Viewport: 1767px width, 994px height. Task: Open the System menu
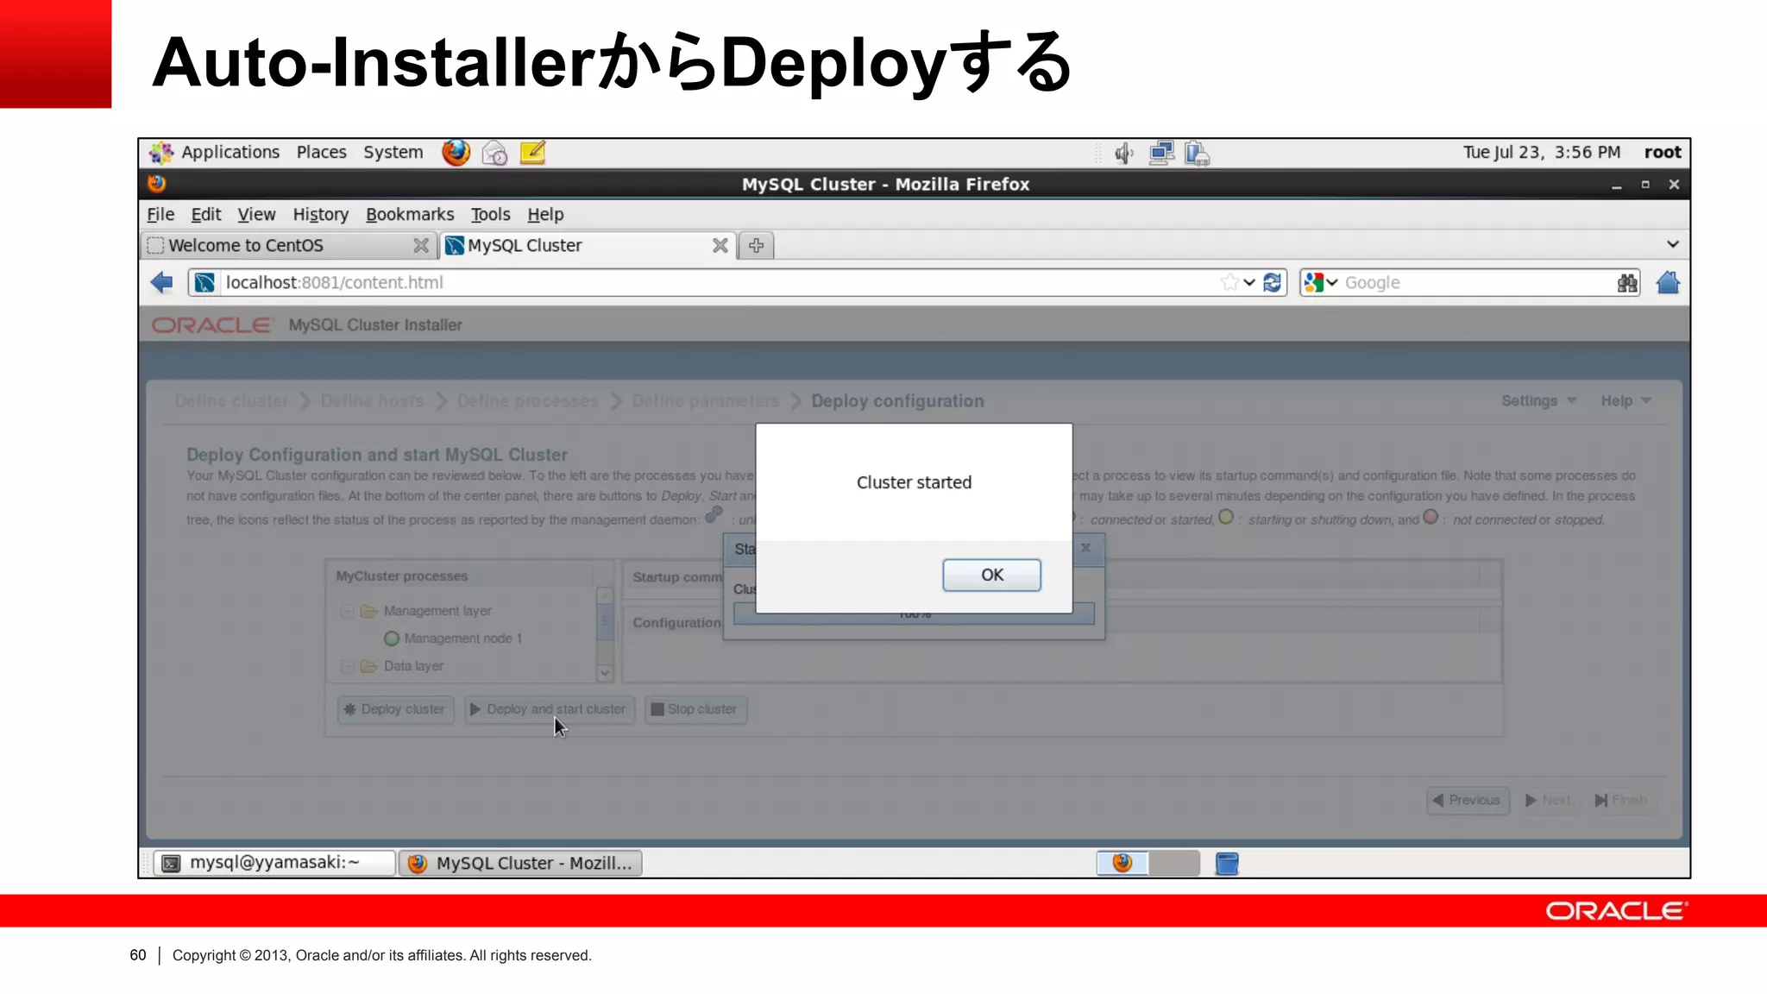[x=393, y=152]
